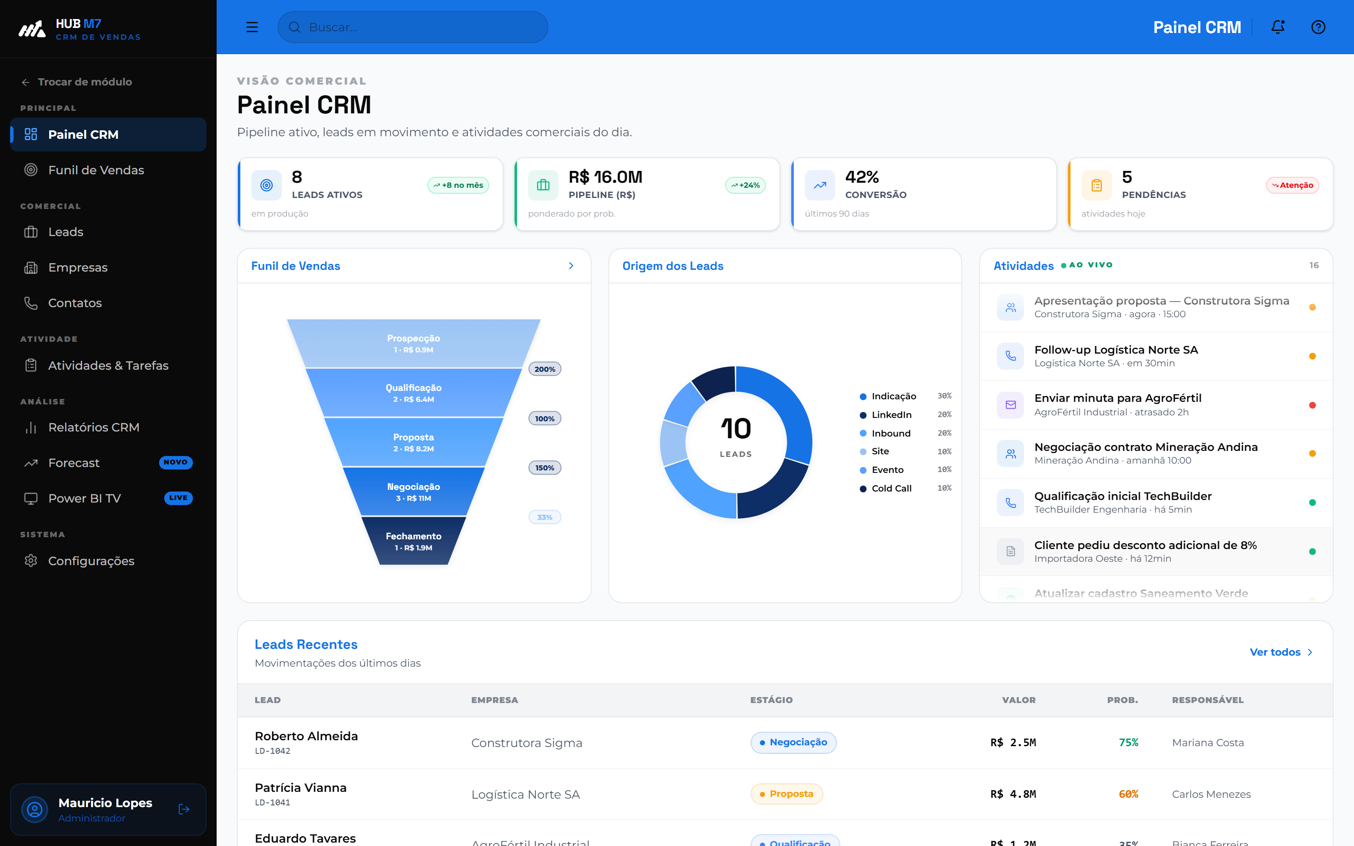Click the 200% conversion badge
This screenshot has height=846, width=1354.
(545, 369)
